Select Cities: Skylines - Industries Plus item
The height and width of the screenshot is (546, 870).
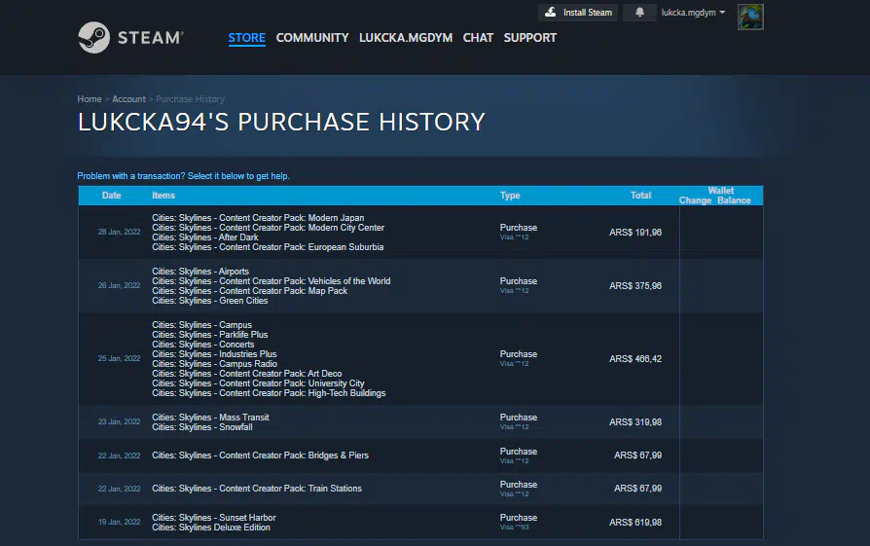[x=214, y=354]
